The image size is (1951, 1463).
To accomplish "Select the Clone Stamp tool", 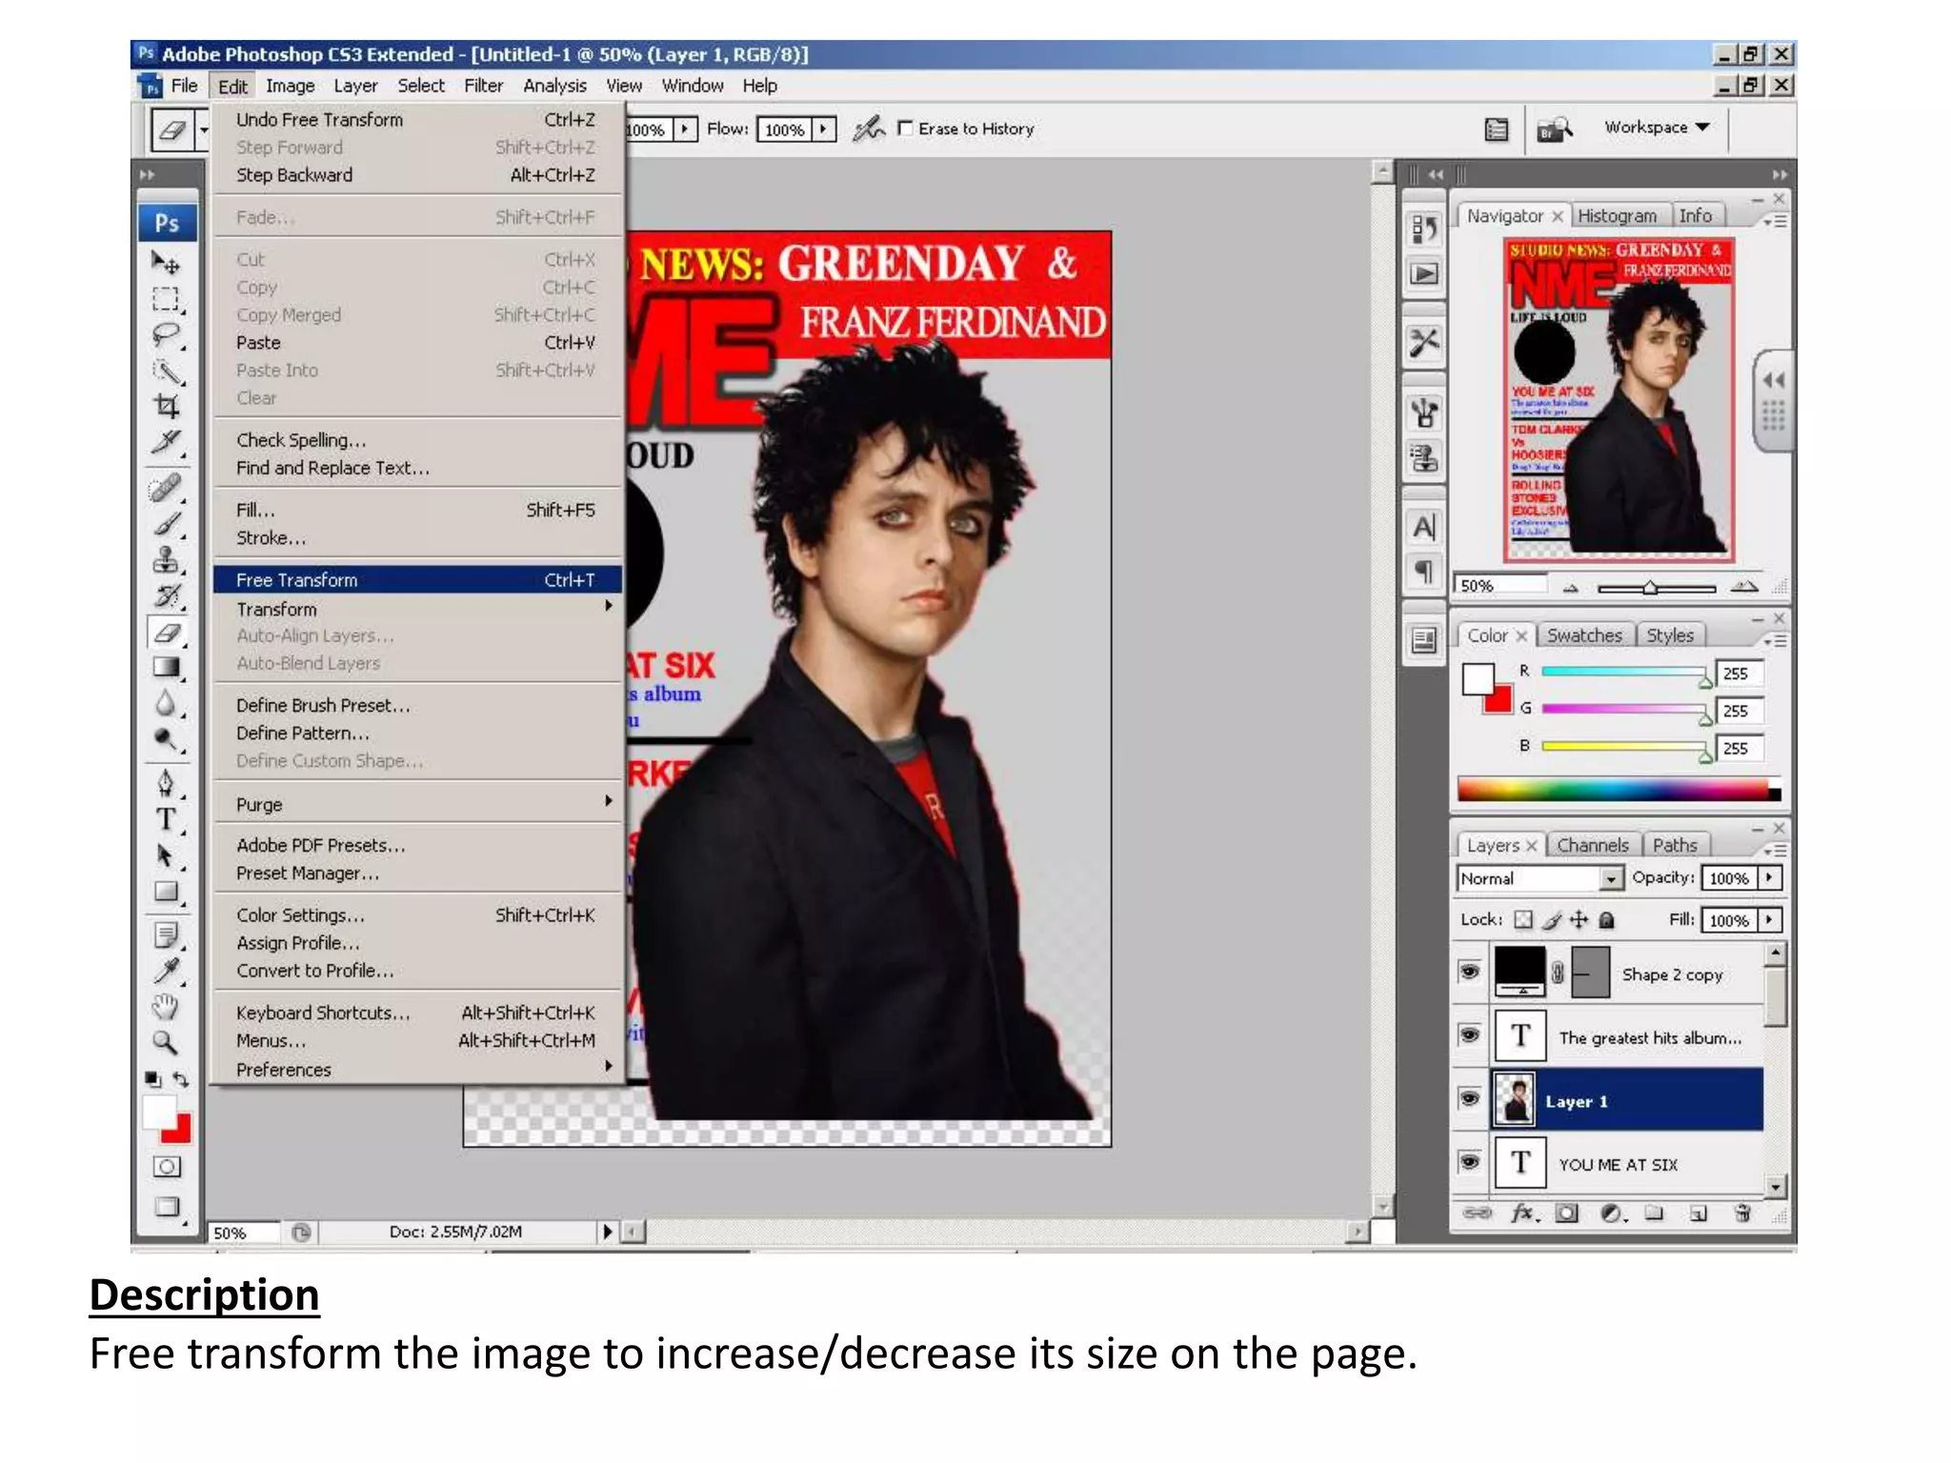I will pyautogui.click(x=166, y=560).
